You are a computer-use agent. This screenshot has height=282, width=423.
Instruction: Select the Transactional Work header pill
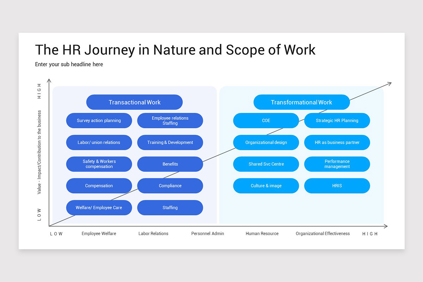coord(134,102)
